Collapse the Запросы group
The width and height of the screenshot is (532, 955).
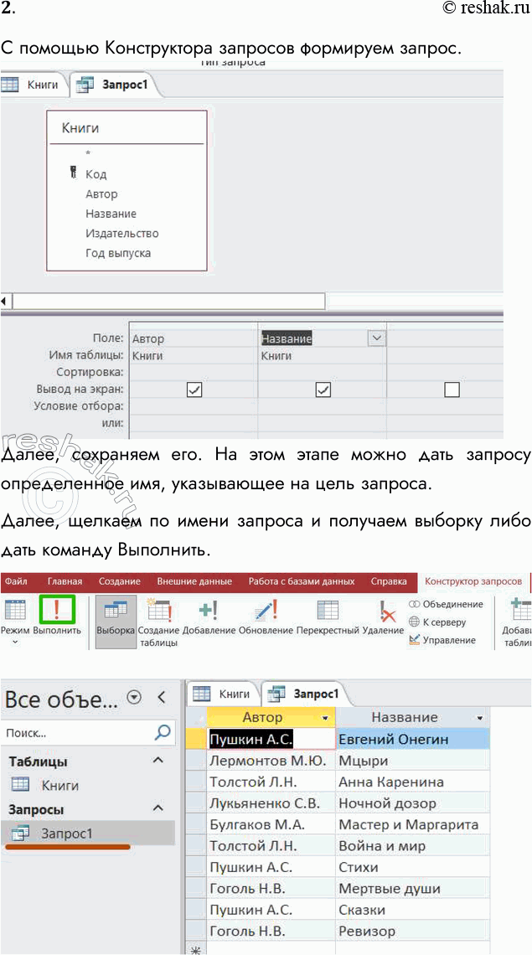[x=158, y=808]
